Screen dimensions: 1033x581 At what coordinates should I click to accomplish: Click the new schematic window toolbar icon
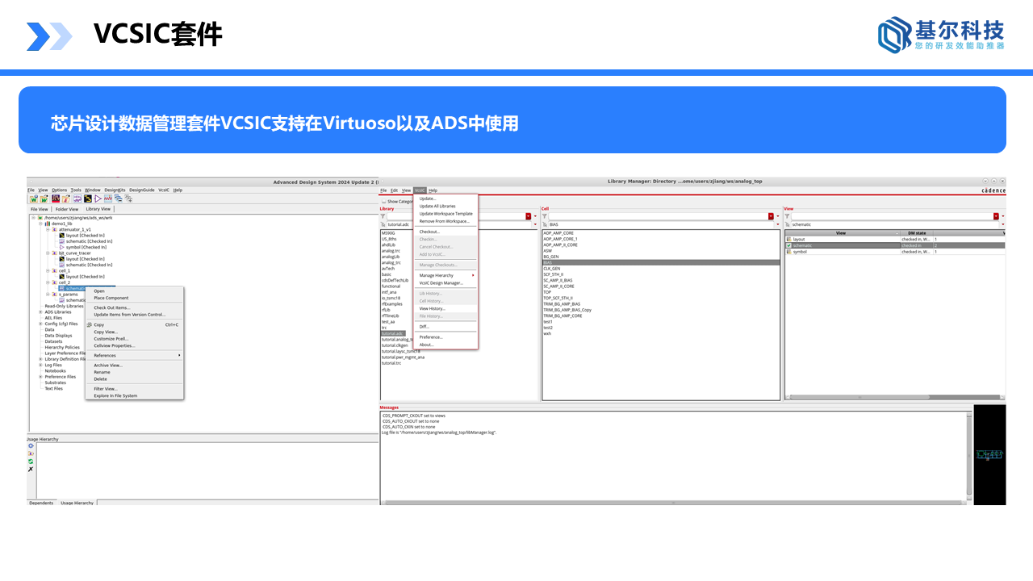[77, 199]
